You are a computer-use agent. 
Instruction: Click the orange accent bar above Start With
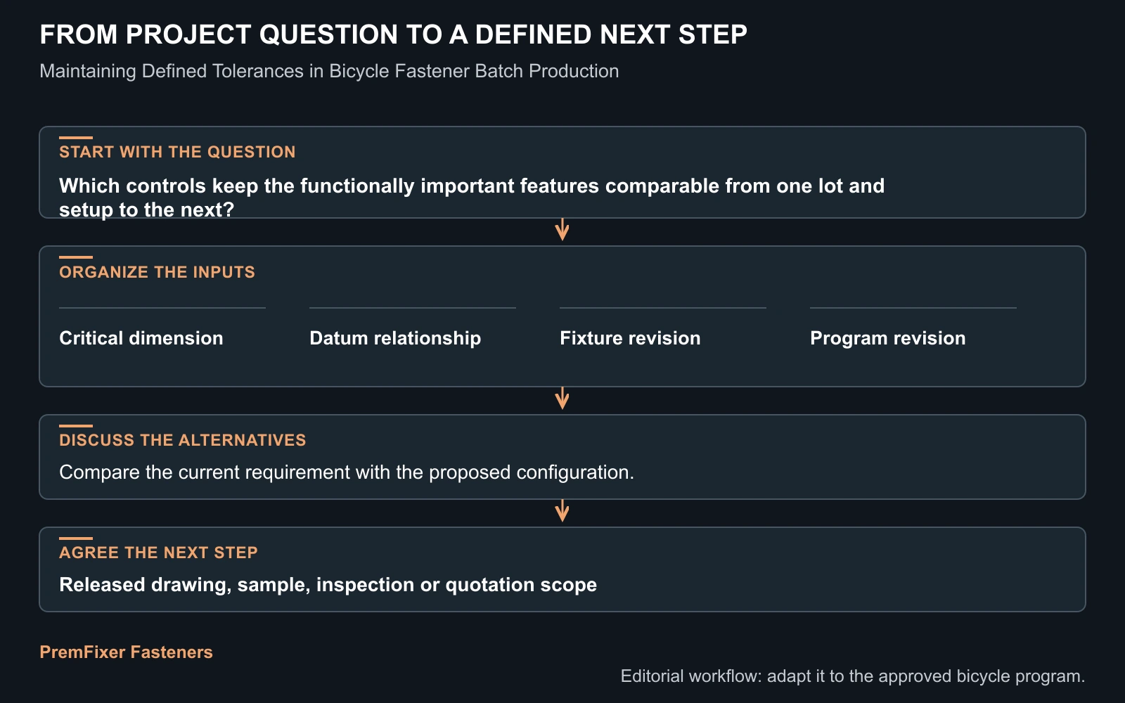(76, 138)
